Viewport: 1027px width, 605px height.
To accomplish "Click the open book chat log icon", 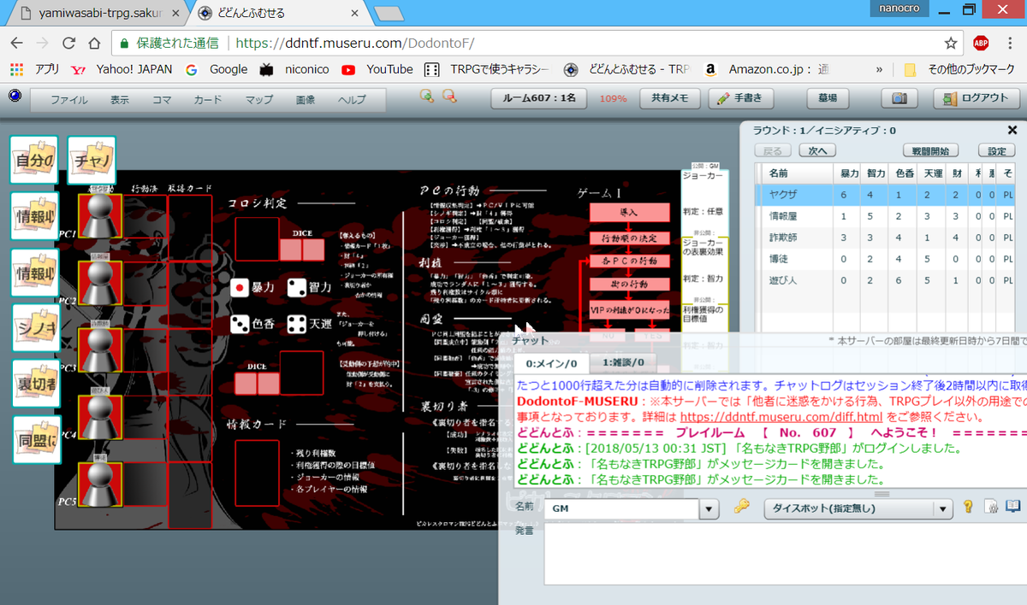I will pyautogui.click(x=1013, y=508).
